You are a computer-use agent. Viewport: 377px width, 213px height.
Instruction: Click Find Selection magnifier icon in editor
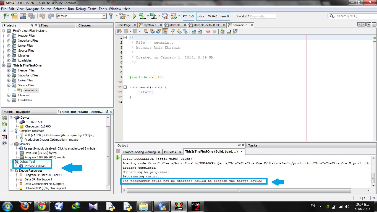[145, 31]
